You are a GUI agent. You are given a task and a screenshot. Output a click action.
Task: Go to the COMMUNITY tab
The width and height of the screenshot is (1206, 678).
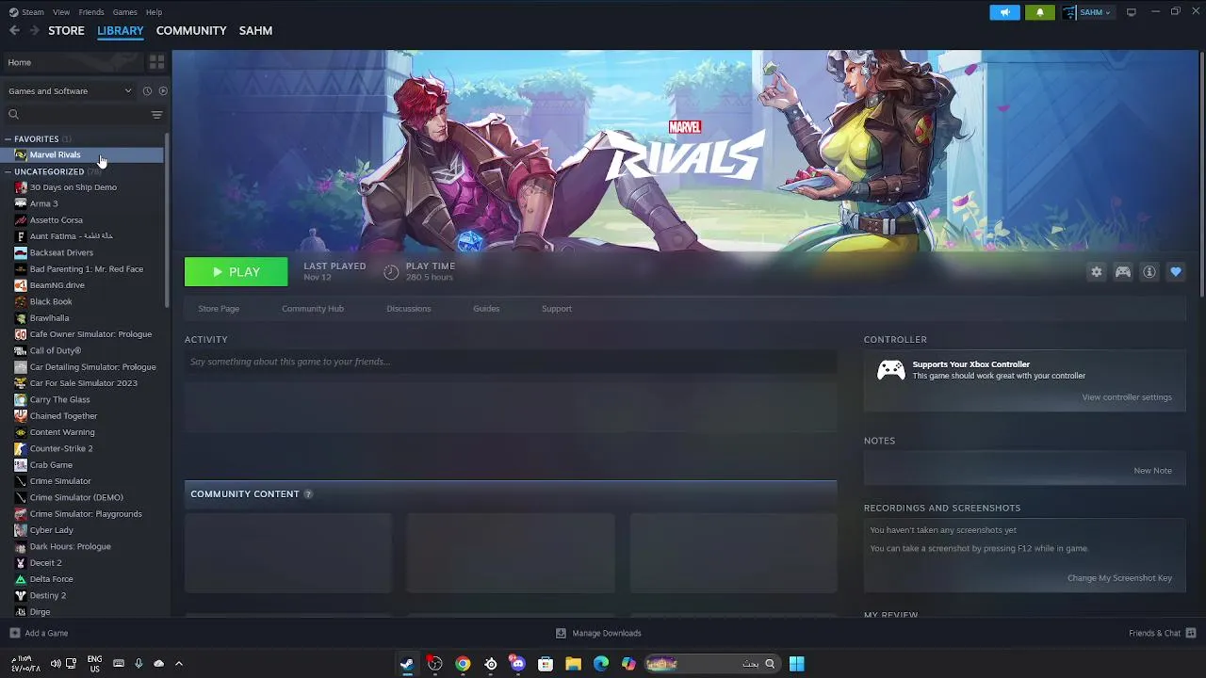pyautogui.click(x=191, y=30)
